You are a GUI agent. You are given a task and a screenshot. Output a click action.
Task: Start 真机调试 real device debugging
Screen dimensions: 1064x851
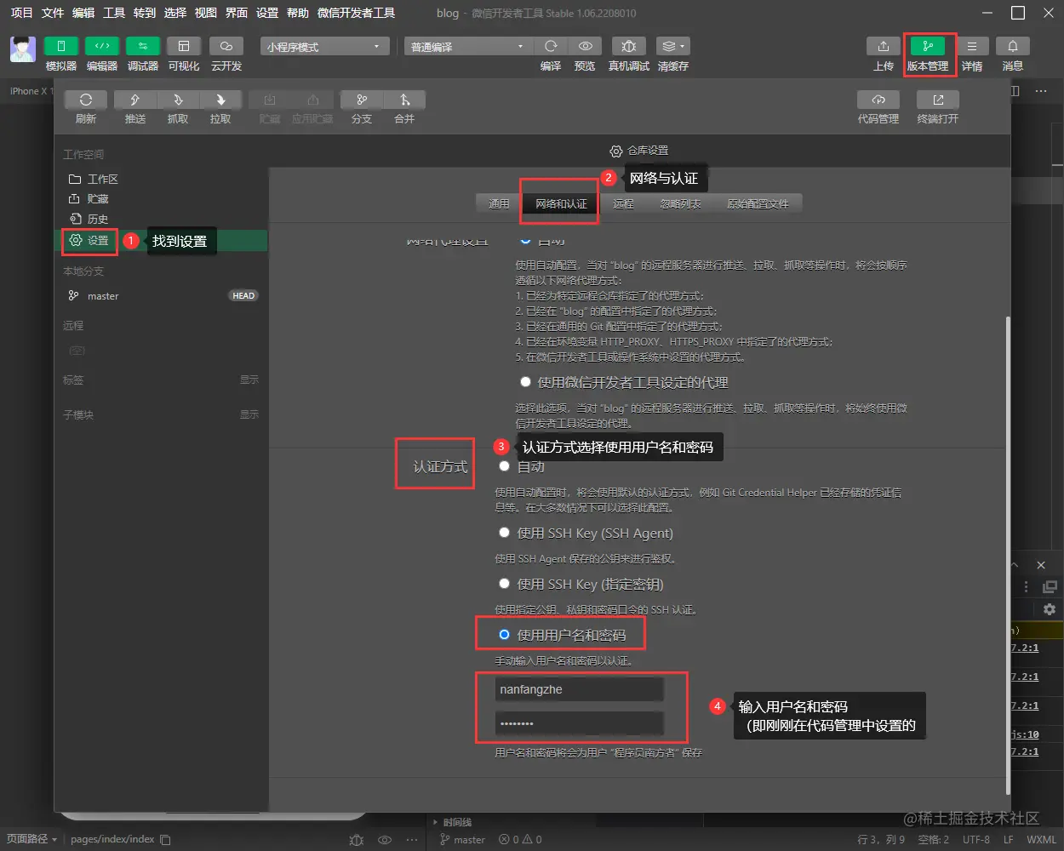click(628, 46)
